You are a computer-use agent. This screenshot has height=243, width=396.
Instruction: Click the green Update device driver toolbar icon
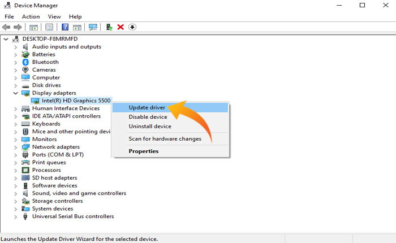pyautogui.click(x=109, y=27)
